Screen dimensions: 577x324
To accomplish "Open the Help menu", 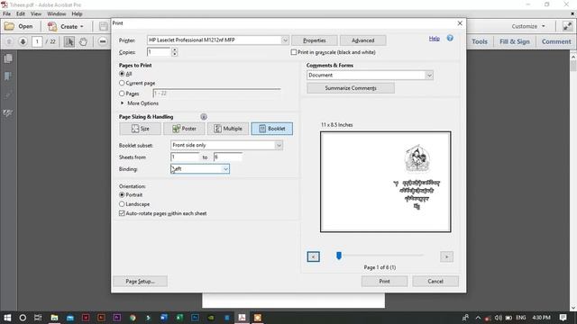I will click(77, 14).
